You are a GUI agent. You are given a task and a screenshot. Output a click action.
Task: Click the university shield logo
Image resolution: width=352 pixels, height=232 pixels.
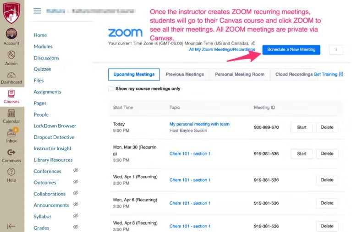point(11,12)
